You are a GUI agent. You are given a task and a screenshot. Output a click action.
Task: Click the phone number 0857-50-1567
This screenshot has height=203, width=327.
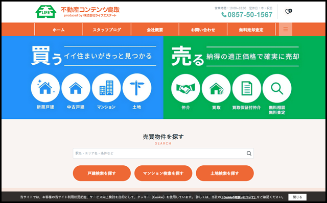250,15
